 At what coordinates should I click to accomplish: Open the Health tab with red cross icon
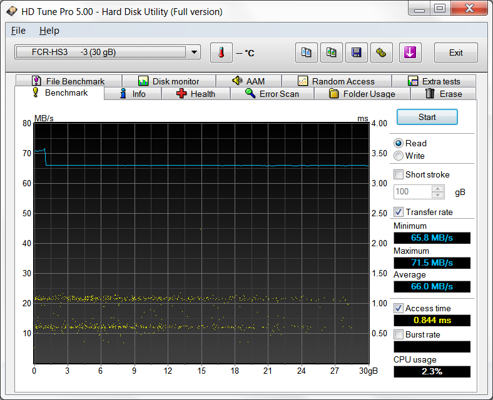pyautogui.click(x=195, y=94)
